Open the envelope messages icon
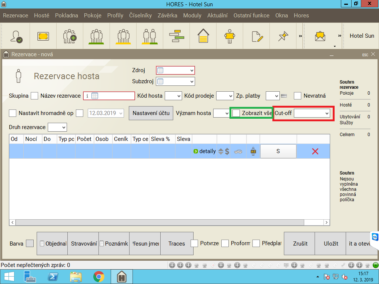Screen dimensions: 379x284 coord(320,36)
